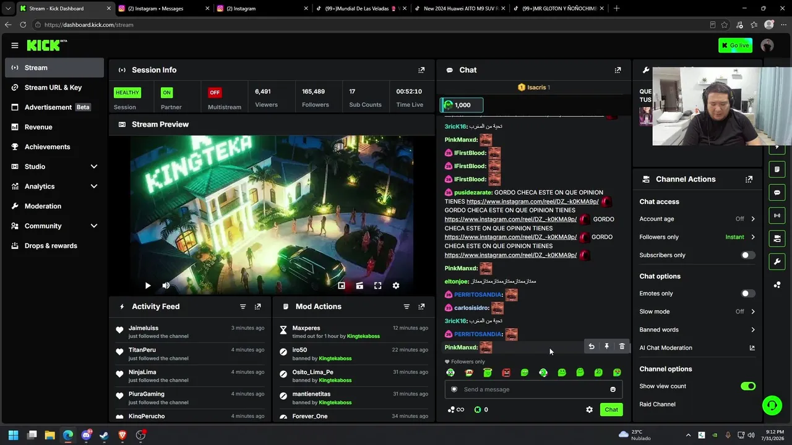Open Drops & rewards in sidebar
The height and width of the screenshot is (445, 792).
click(x=54, y=246)
